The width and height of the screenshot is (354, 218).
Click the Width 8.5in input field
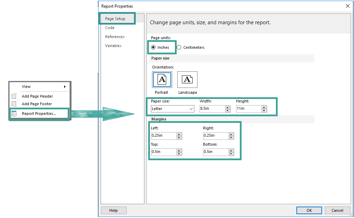(212, 109)
